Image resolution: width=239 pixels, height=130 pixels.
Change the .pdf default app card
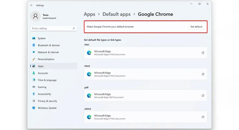[x=146, y=96]
